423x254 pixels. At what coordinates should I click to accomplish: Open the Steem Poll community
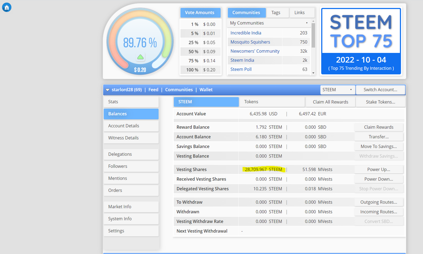pyautogui.click(x=241, y=69)
